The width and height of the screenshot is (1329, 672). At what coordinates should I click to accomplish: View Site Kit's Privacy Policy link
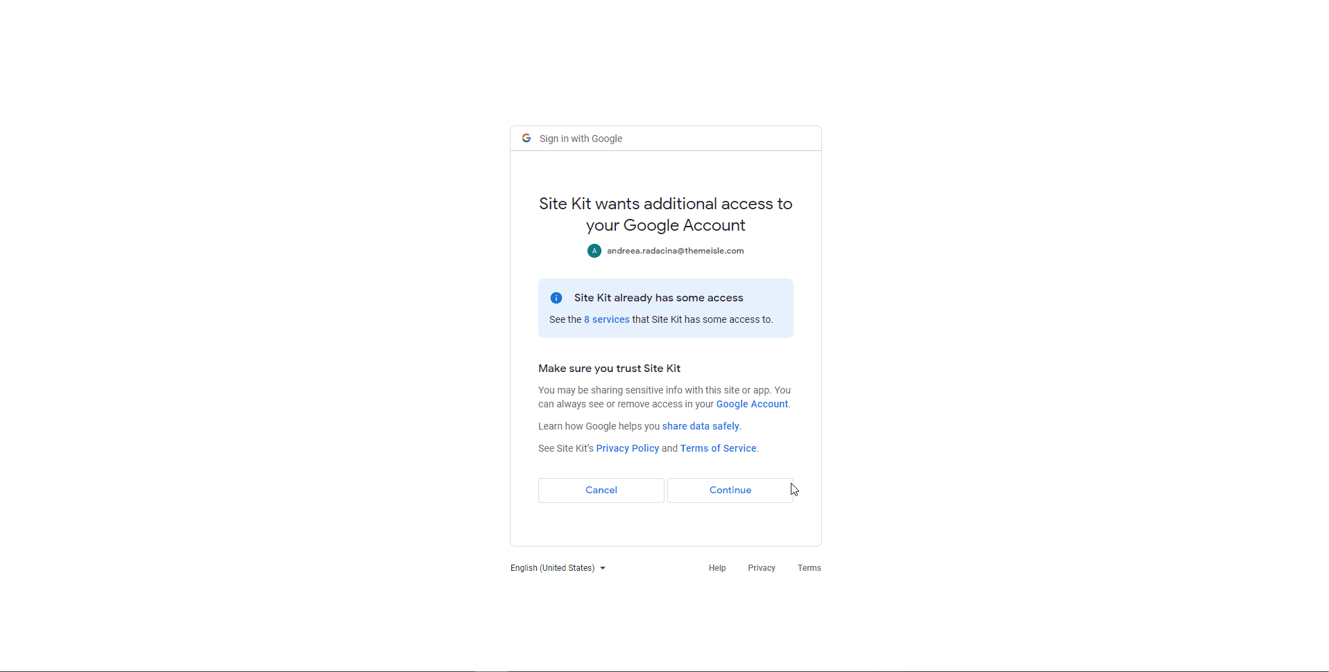(627, 448)
